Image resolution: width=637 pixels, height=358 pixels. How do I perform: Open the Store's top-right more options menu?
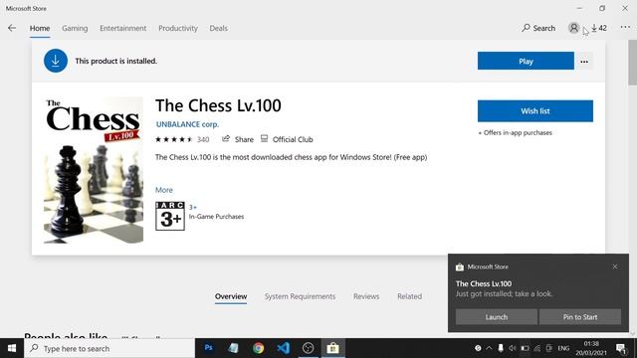(x=625, y=27)
